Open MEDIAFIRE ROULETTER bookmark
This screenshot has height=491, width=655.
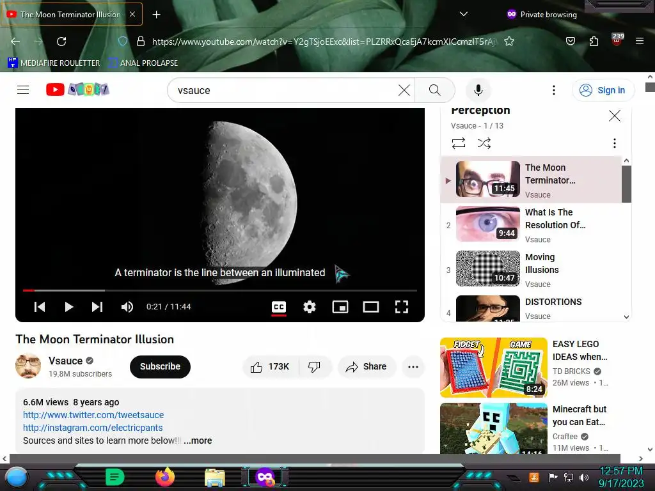tap(54, 63)
